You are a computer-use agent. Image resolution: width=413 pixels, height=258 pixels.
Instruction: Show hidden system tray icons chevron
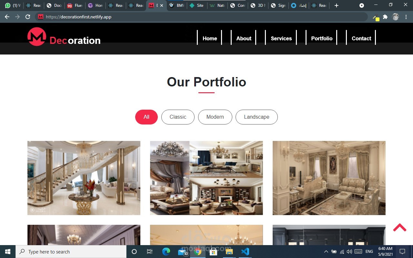[x=326, y=252]
